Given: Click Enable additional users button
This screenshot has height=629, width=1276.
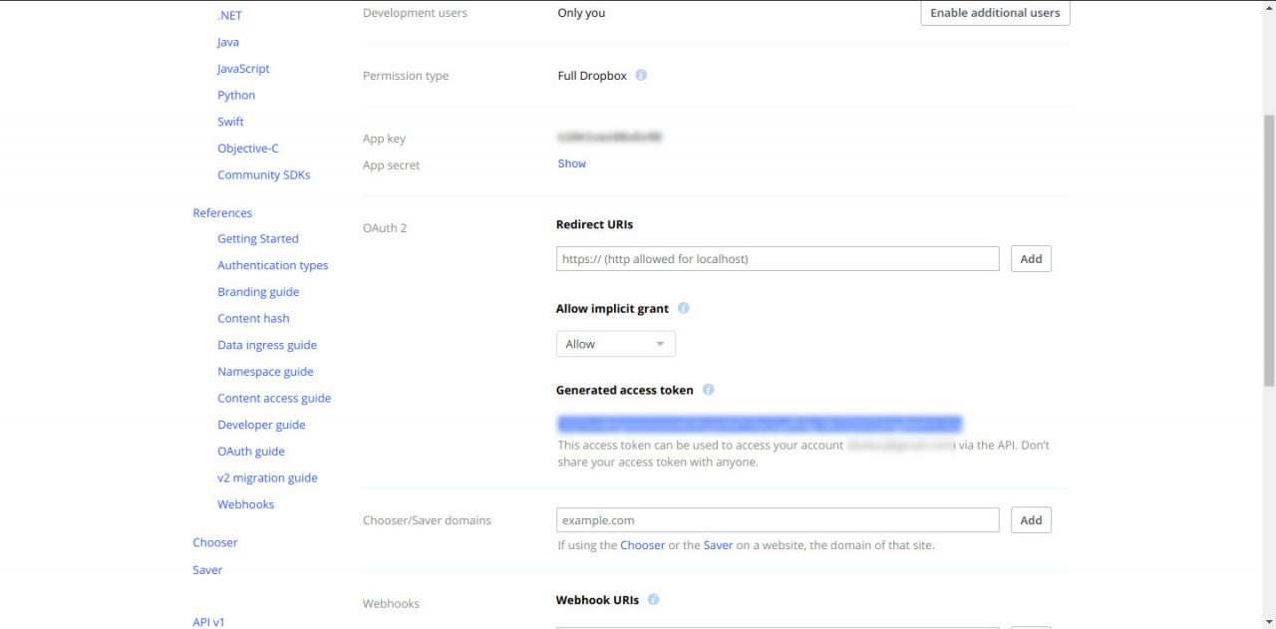Looking at the screenshot, I should (994, 13).
